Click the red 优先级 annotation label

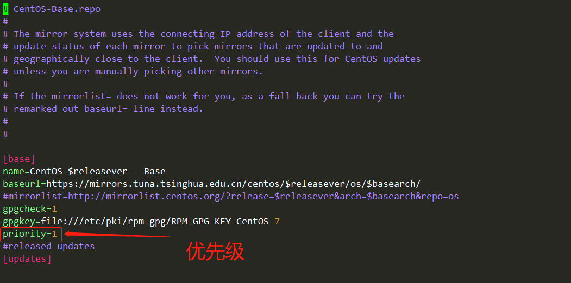click(x=215, y=251)
